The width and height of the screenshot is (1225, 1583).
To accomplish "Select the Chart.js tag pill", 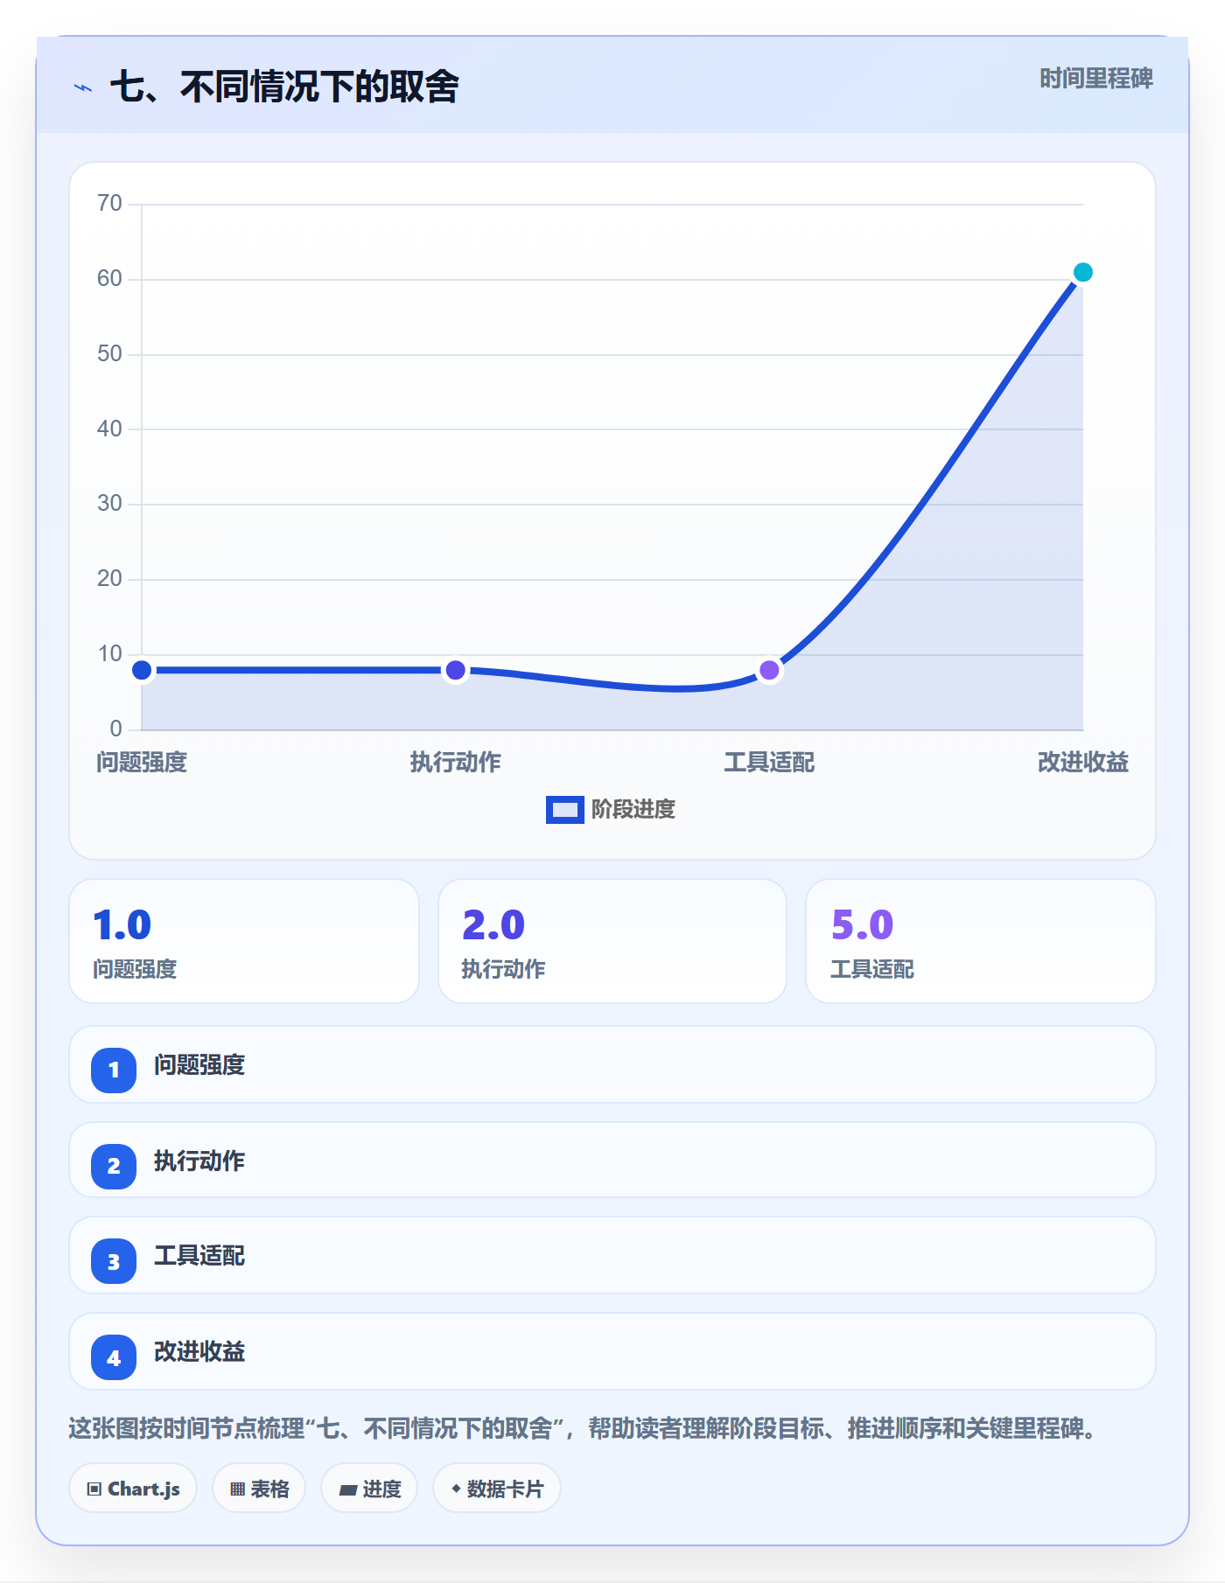I will (x=133, y=1488).
